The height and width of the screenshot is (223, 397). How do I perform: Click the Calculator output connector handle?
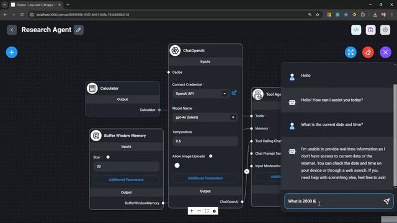159,110
